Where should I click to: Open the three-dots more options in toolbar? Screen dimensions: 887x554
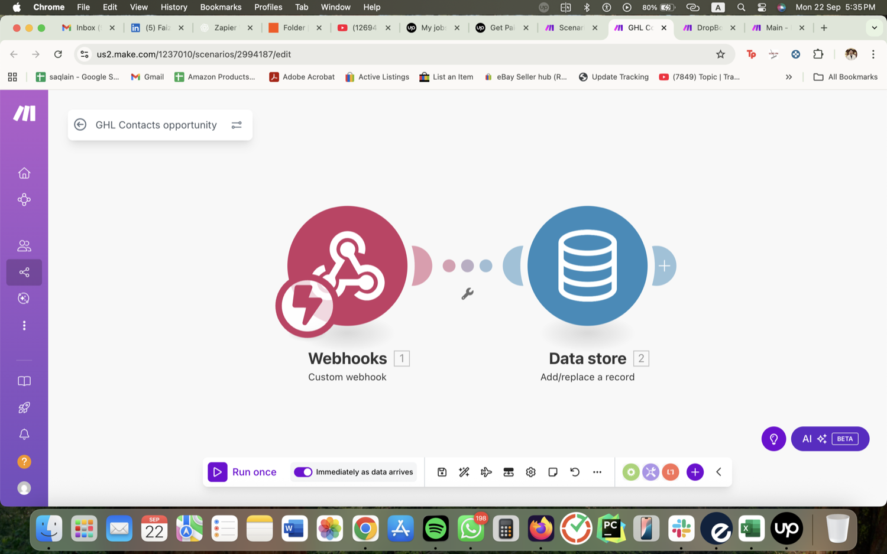(597, 472)
